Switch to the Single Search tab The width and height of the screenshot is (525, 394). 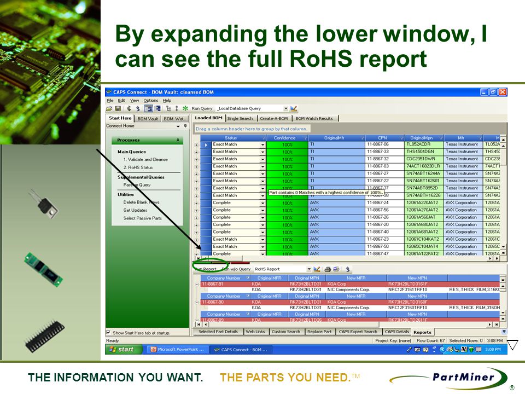pos(240,119)
